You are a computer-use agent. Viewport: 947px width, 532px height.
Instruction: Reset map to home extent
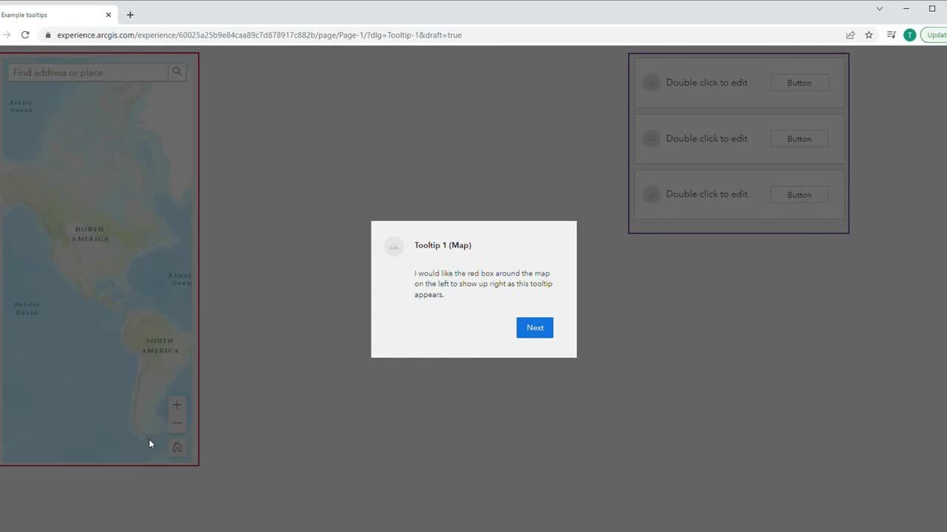(177, 447)
